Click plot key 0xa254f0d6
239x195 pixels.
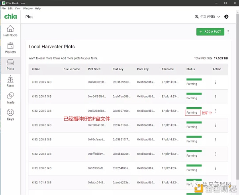(121, 168)
